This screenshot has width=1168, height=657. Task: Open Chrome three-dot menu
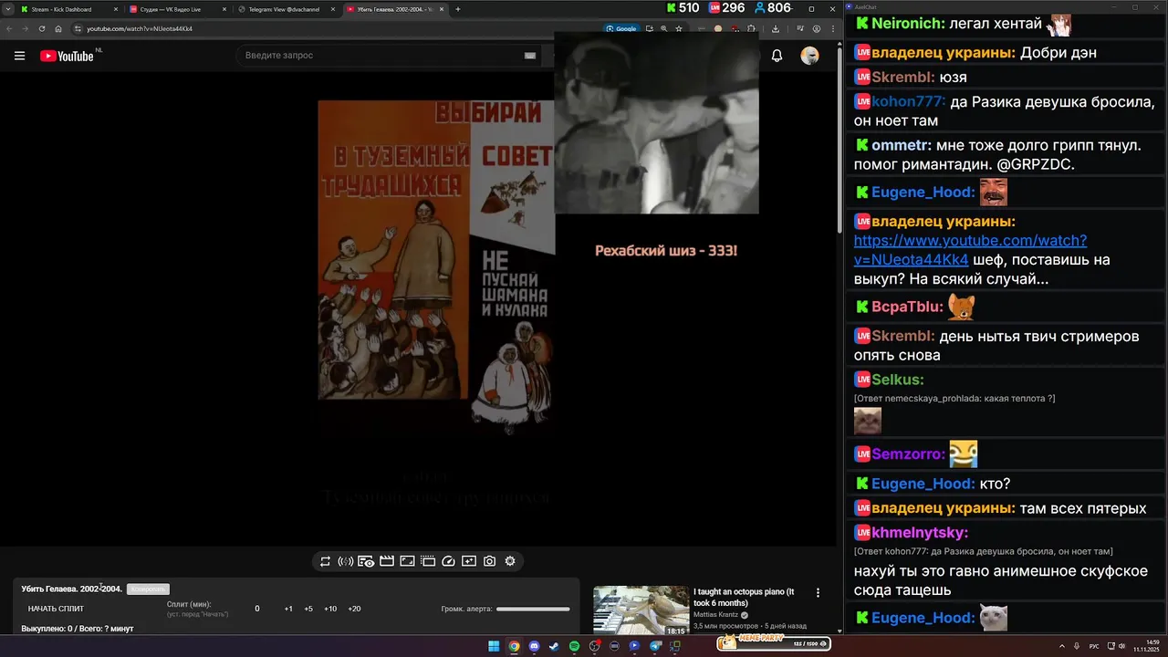[833, 28]
